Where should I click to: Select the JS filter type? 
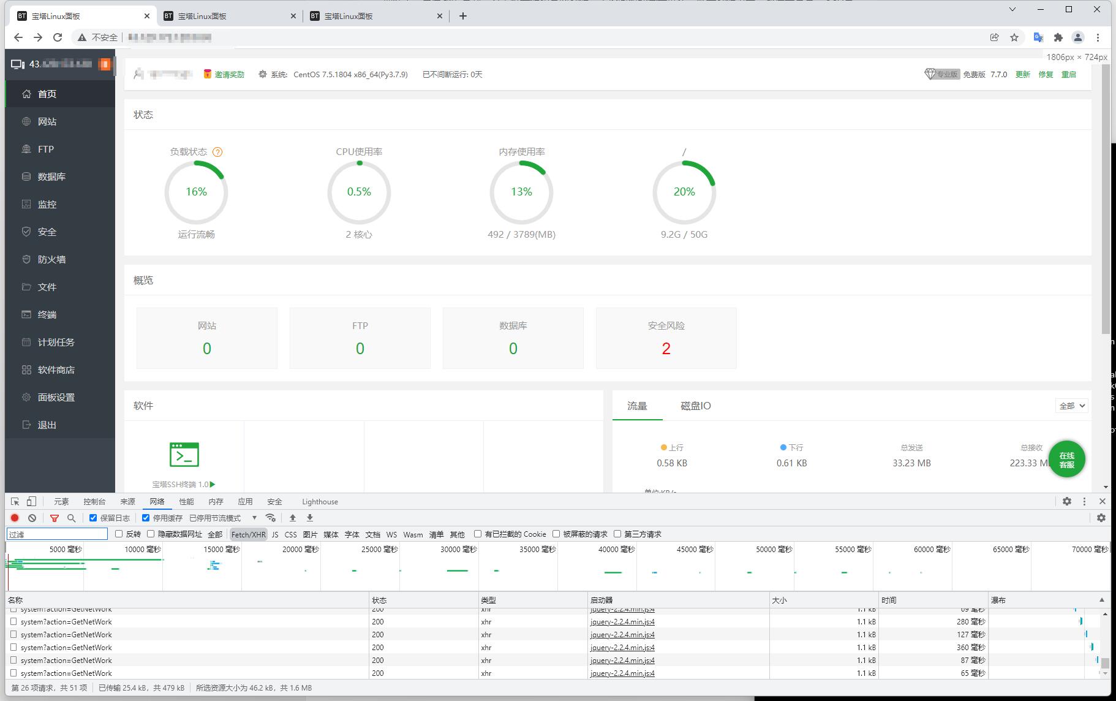pyautogui.click(x=275, y=534)
